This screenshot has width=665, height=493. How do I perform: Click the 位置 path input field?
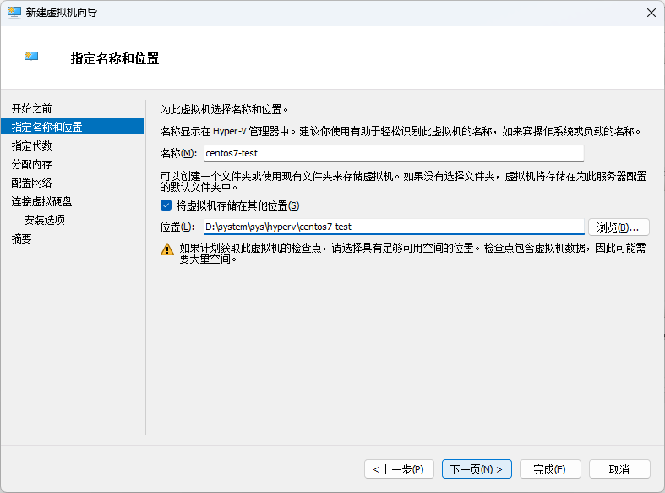pos(394,227)
